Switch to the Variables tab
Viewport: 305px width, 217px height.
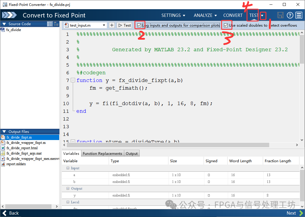pos(71,154)
